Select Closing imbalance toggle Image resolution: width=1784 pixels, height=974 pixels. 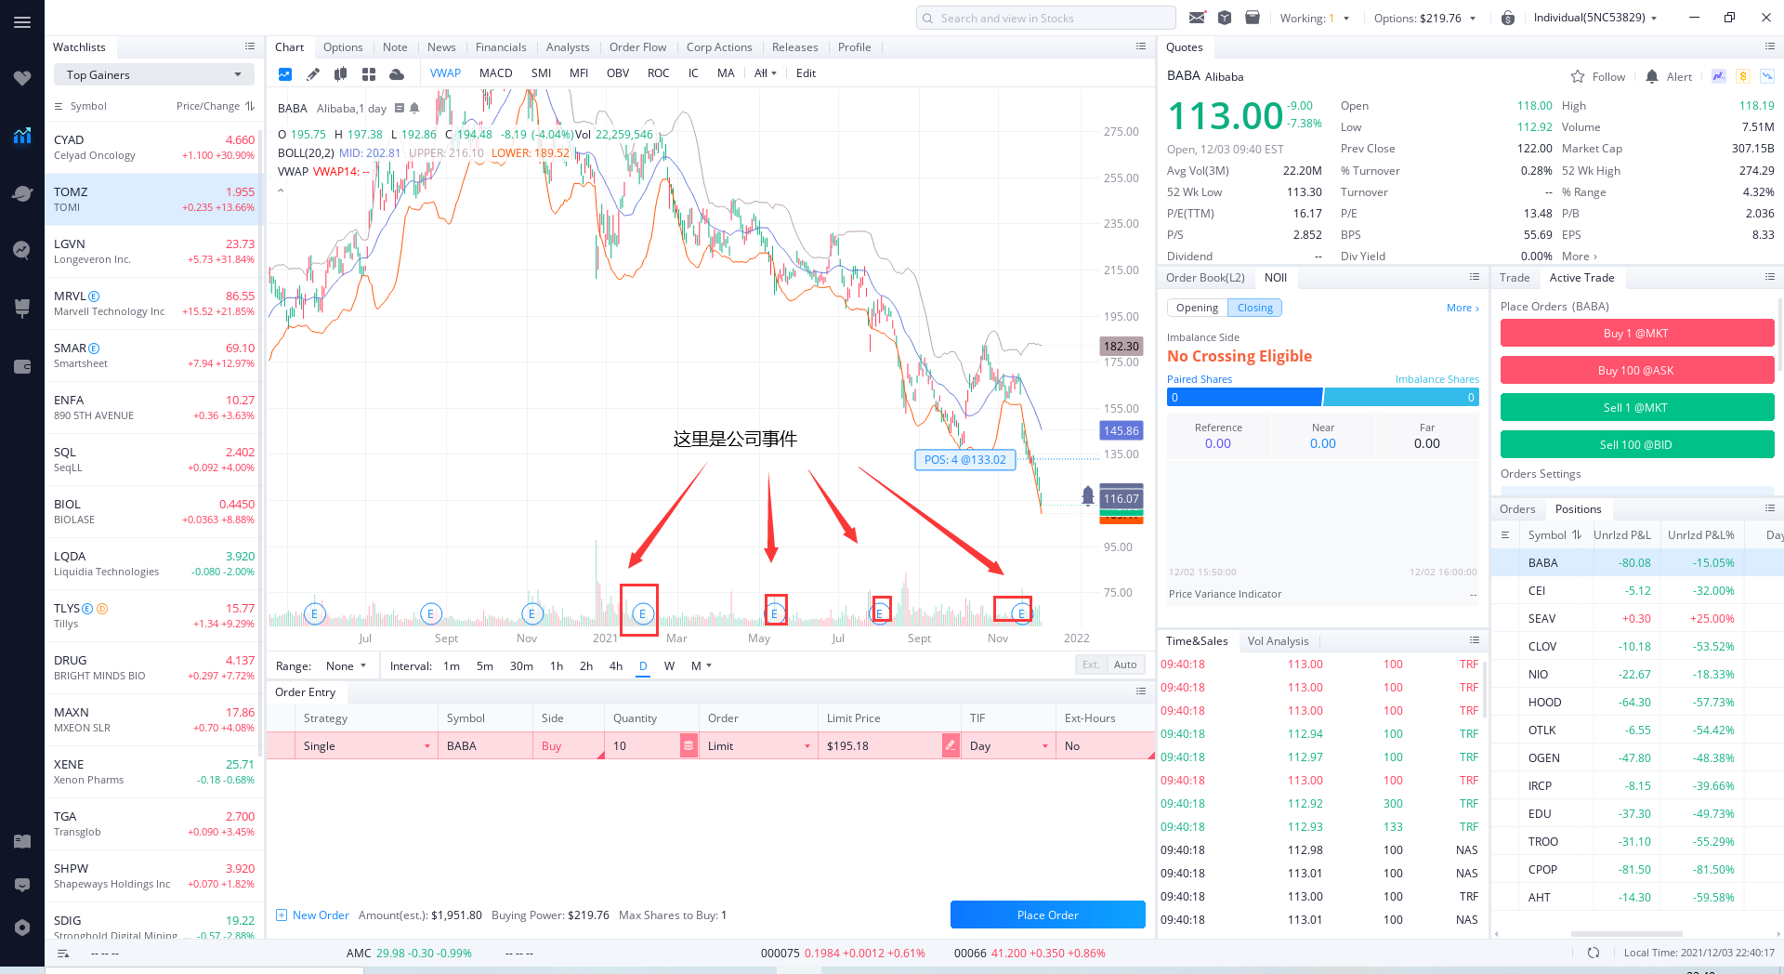[1254, 308]
